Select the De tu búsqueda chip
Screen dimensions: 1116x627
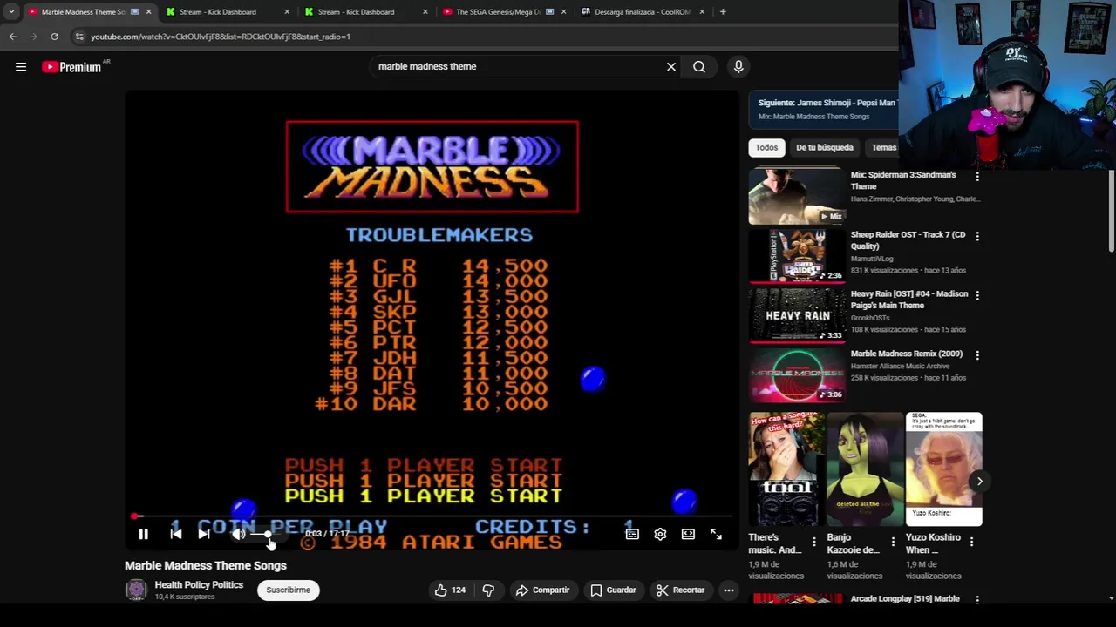coord(824,147)
